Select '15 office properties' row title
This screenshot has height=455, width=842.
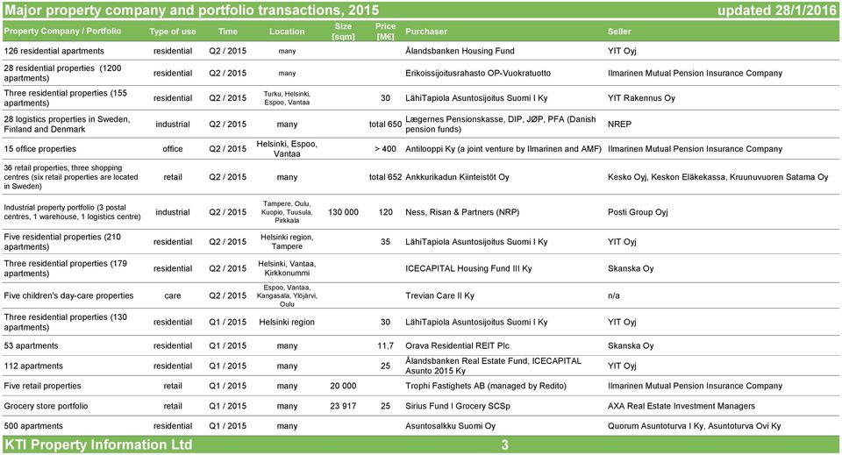click(x=39, y=149)
